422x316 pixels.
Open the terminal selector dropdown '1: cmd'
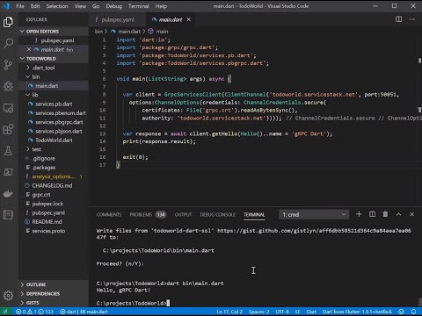point(314,215)
